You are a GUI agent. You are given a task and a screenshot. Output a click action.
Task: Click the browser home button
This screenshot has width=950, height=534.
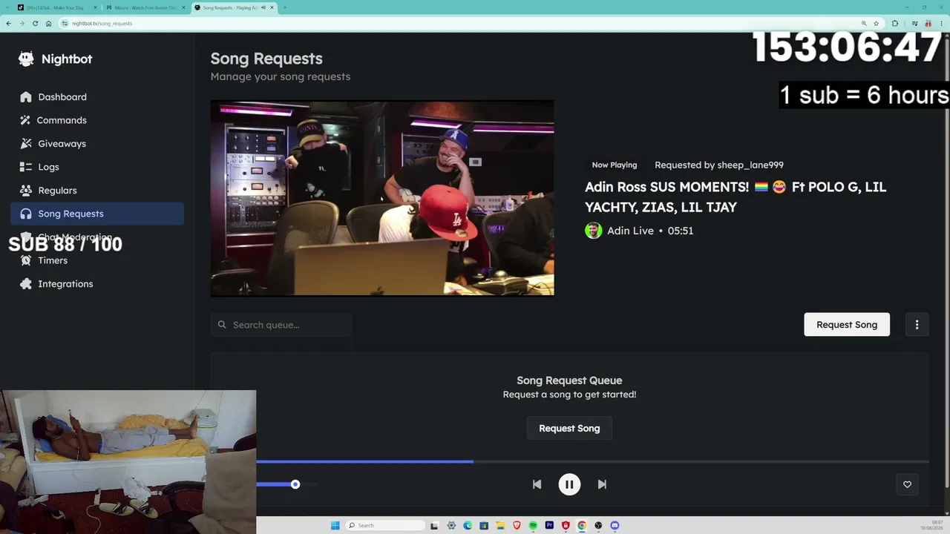click(x=48, y=23)
